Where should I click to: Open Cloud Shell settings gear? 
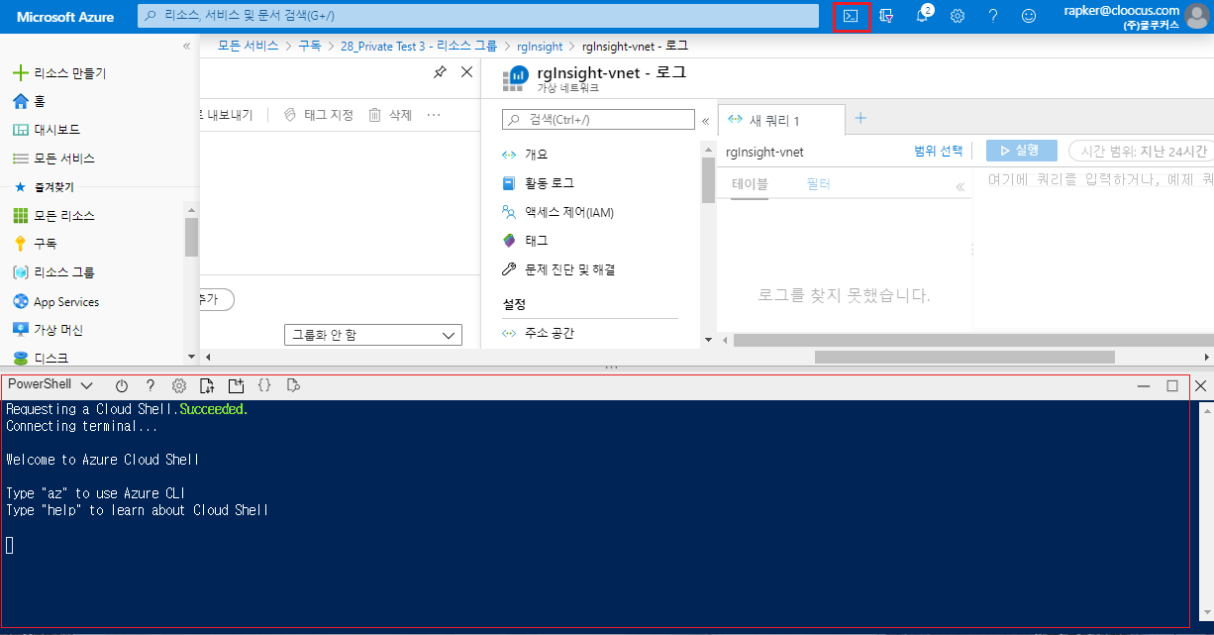coord(179,385)
